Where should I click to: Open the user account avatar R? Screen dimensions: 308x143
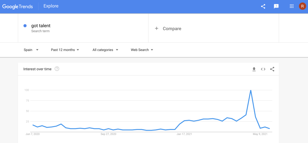tap(302, 6)
